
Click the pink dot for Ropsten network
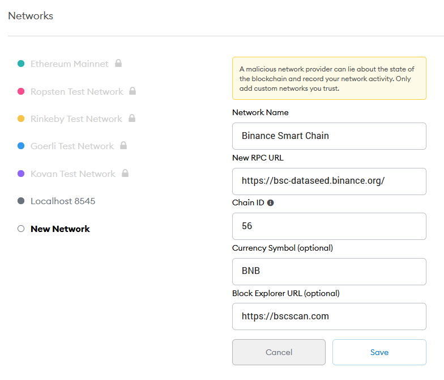[21, 91]
